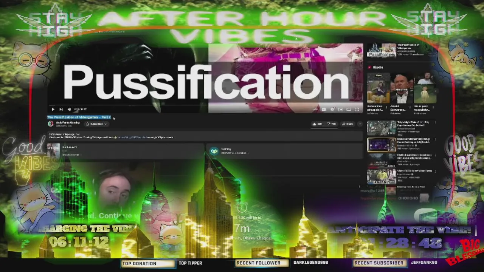Click the TOP TIPPER text

190,263
